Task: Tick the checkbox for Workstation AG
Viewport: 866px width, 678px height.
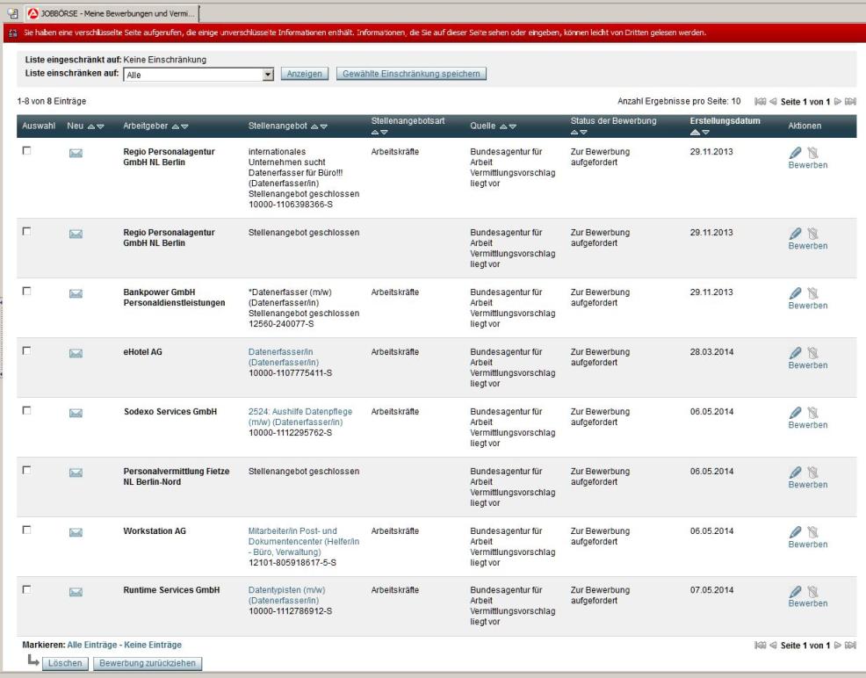Action: point(26,530)
